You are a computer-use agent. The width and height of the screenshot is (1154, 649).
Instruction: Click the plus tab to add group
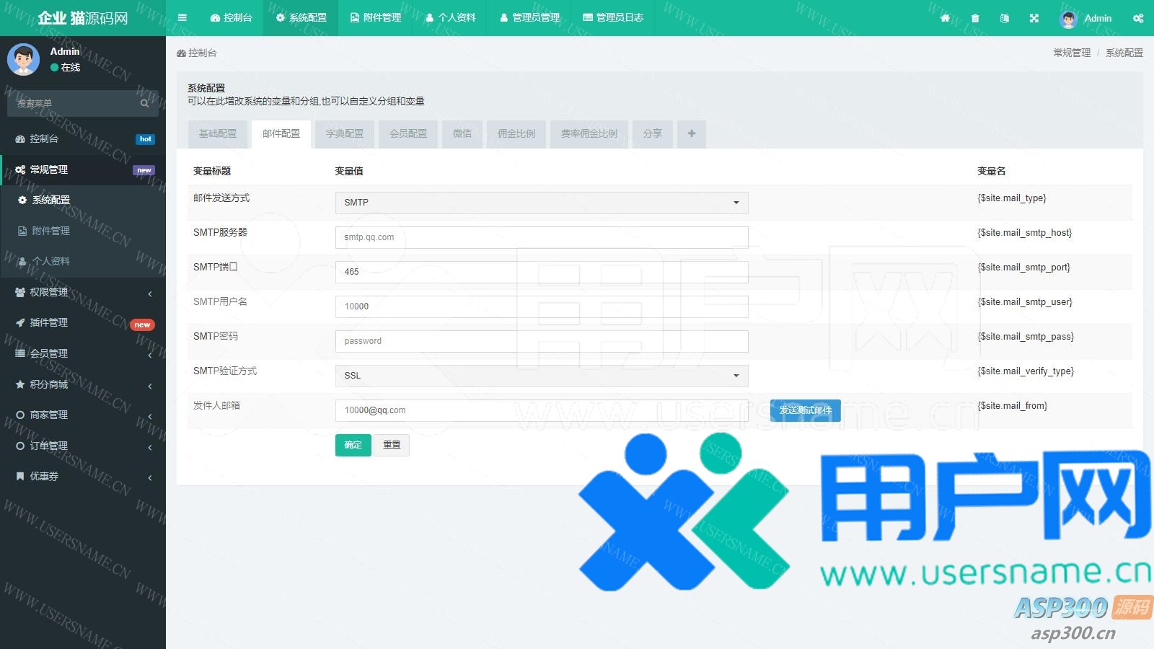click(691, 133)
